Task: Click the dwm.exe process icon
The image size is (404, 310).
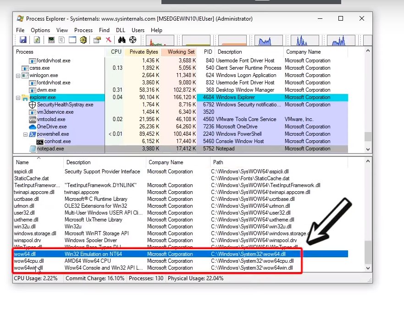Action: (33, 90)
